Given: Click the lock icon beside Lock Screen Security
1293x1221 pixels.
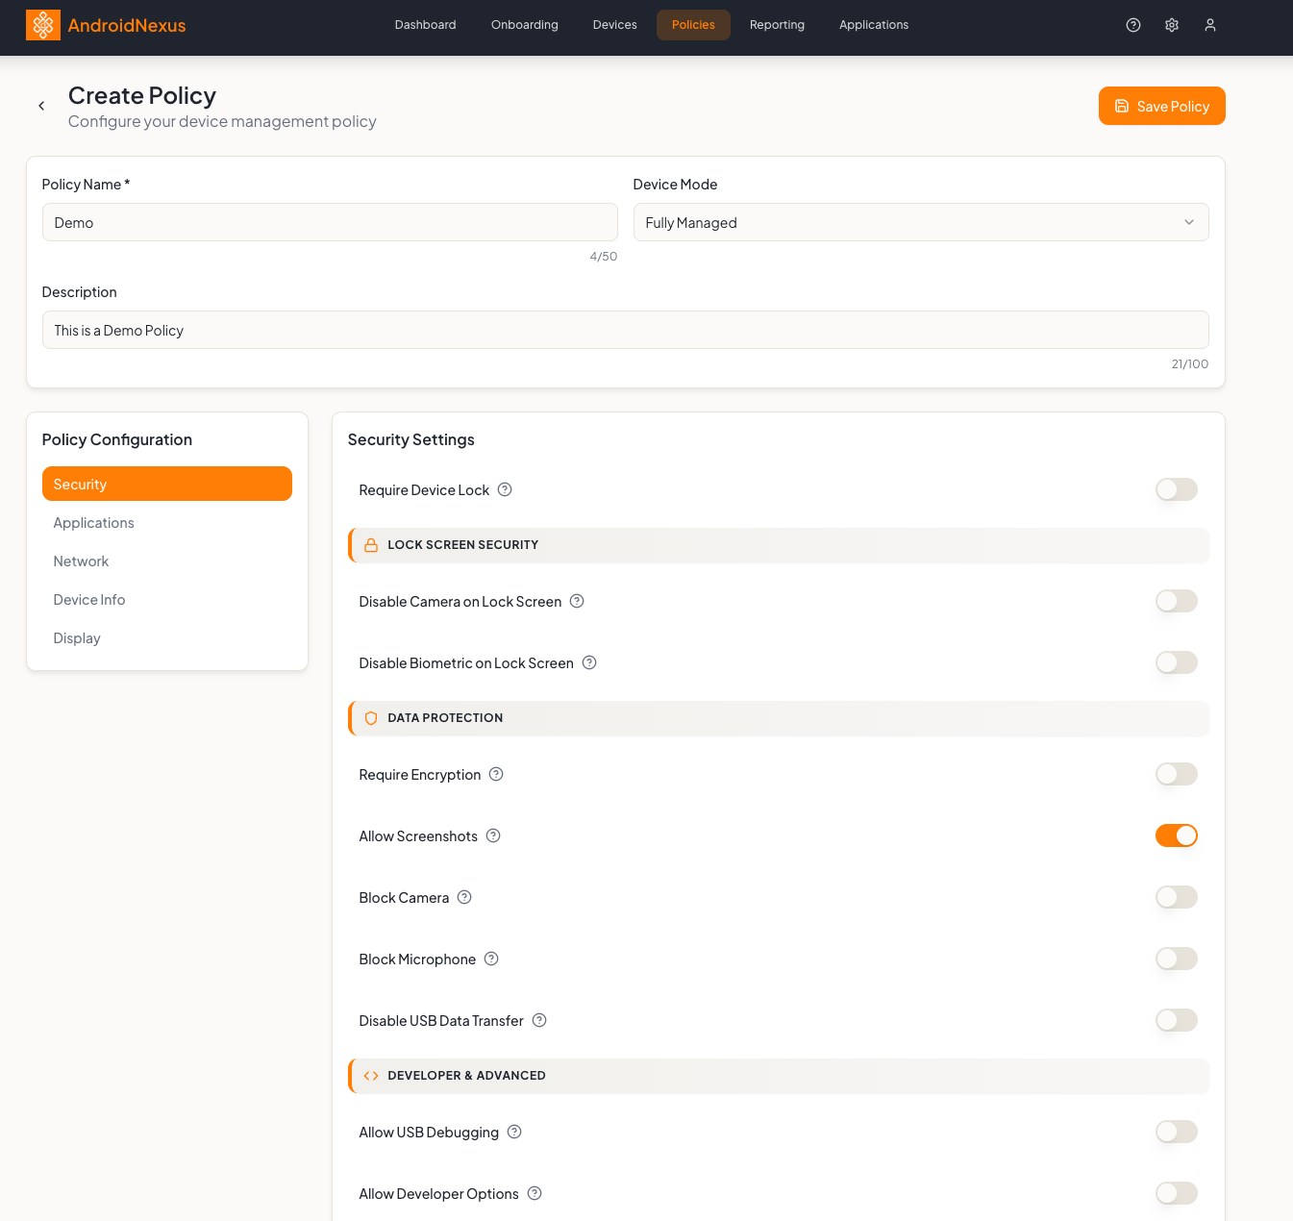Looking at the screenshot, I should [x=371, y=544].
